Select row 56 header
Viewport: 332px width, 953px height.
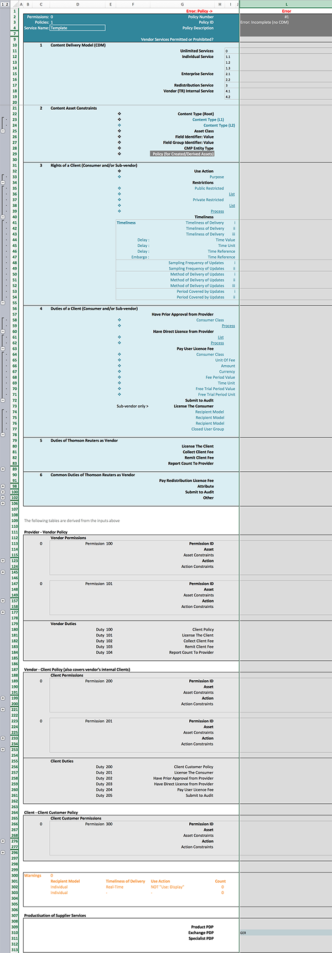coord(14,309)
